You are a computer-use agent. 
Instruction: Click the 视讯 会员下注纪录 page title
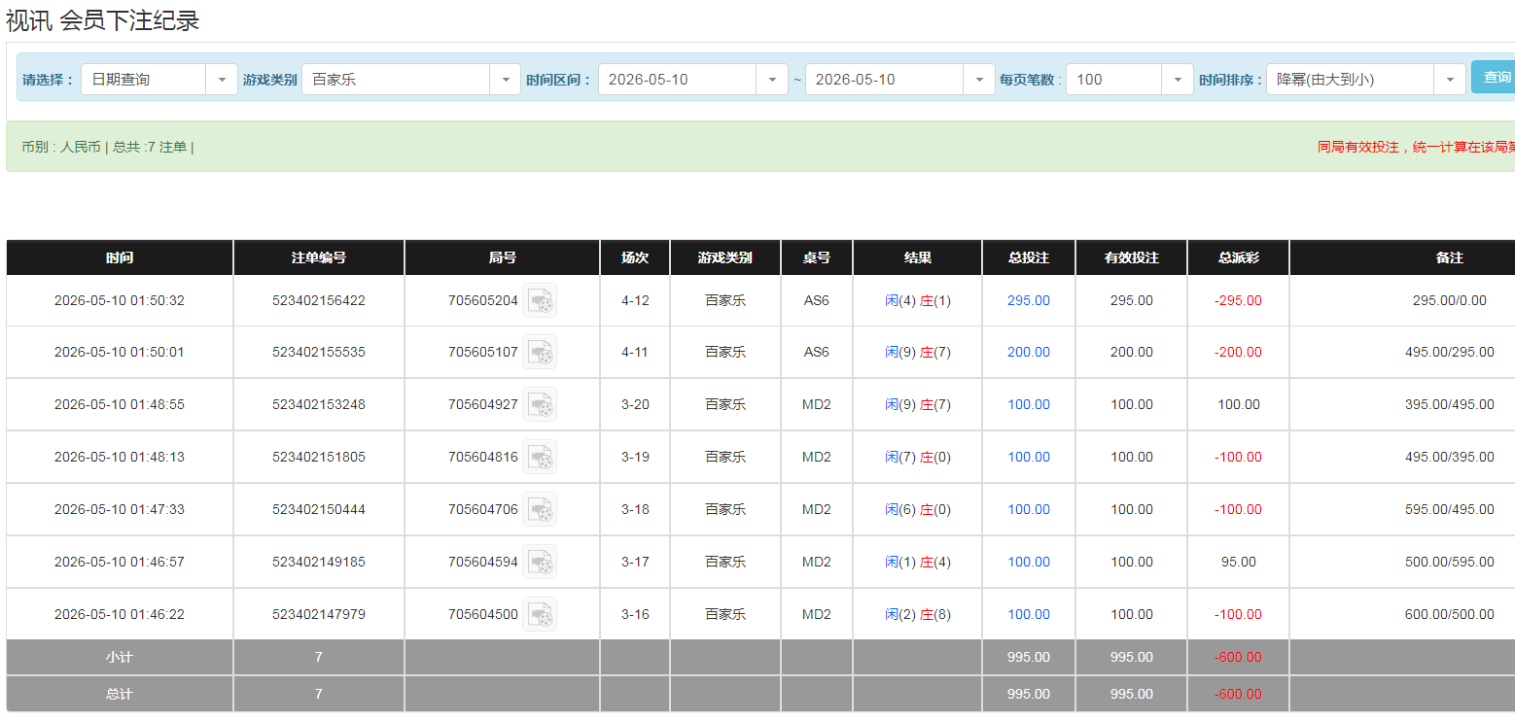103,20
